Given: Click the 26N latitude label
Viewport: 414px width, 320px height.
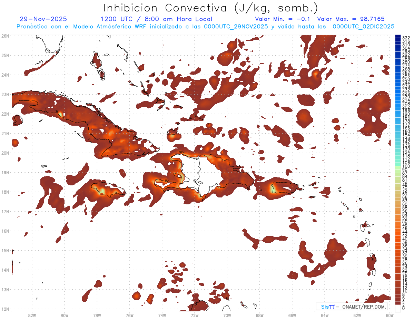Looking at the screenshot, I should click(x=5, y=36).
